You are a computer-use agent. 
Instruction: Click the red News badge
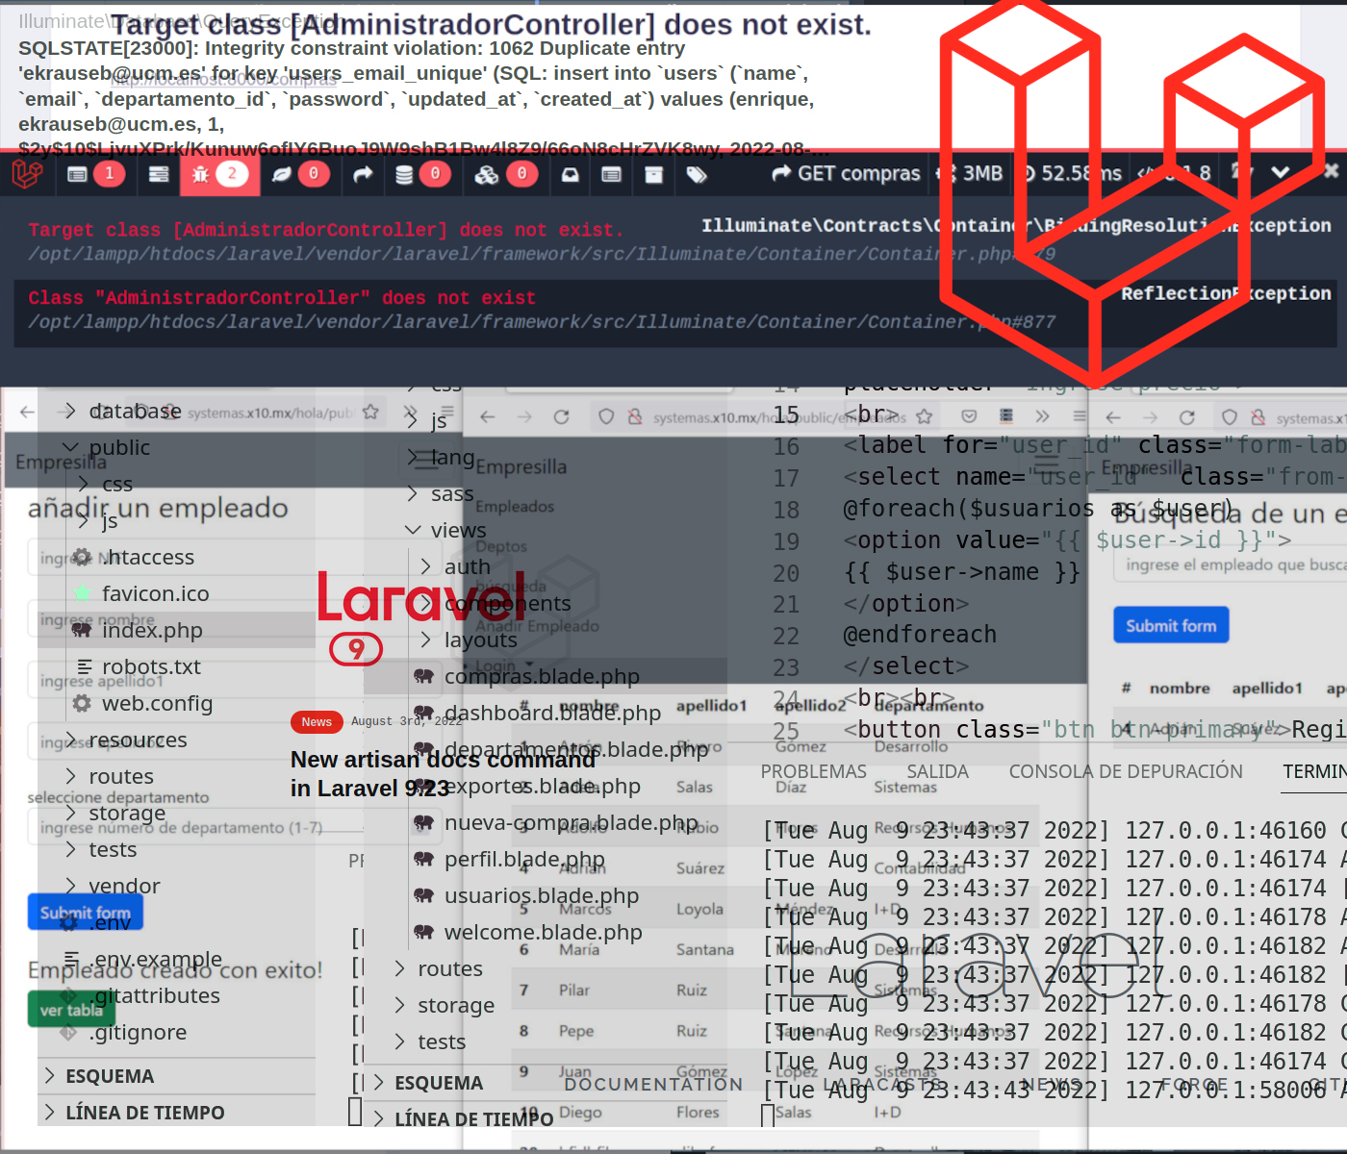[x=317, y=722]
